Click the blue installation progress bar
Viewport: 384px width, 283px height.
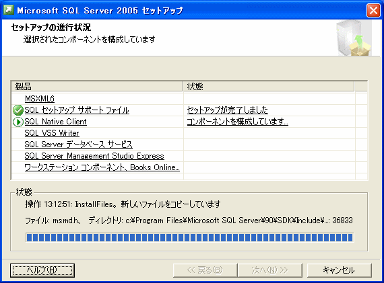189,237
